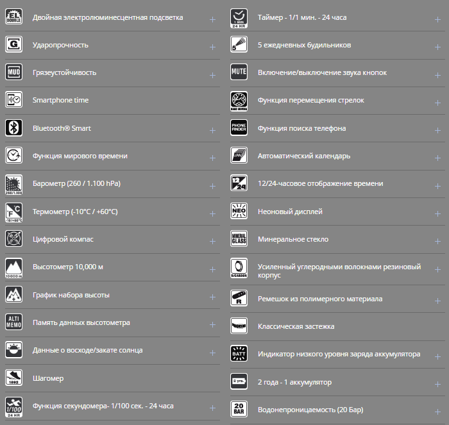Open the Smartphone time feature text
Screen dimensions: 449x425
point(61,100)
